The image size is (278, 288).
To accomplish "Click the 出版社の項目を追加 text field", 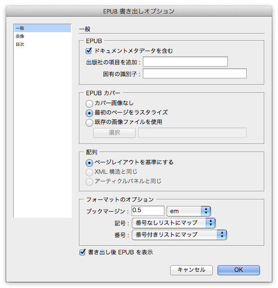I will (x=185, y=62).
